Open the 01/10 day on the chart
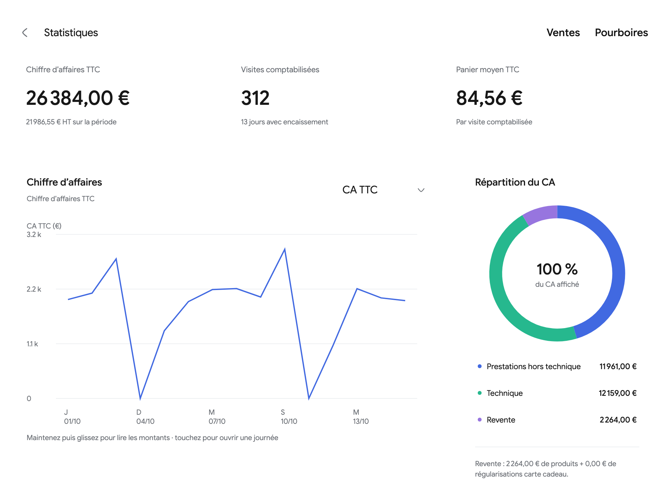Viewport: 666px width, 500px height. pyautogui.click(x=68, y=299)
